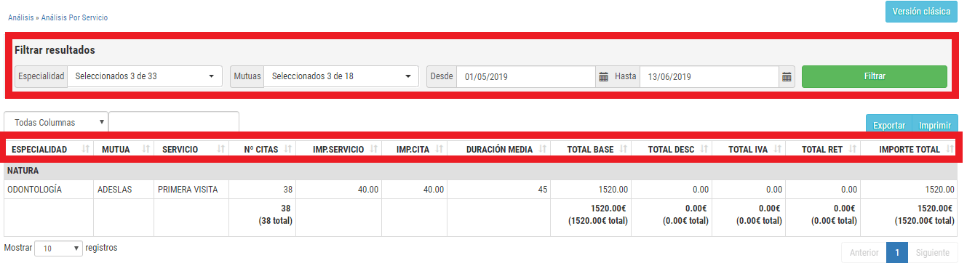
Task: Click the ADESLAS cell
Action: (x=124, y=189)
